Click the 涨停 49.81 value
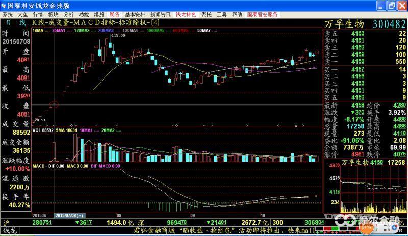Screen dimensions: 408x236 pos(358,154)
